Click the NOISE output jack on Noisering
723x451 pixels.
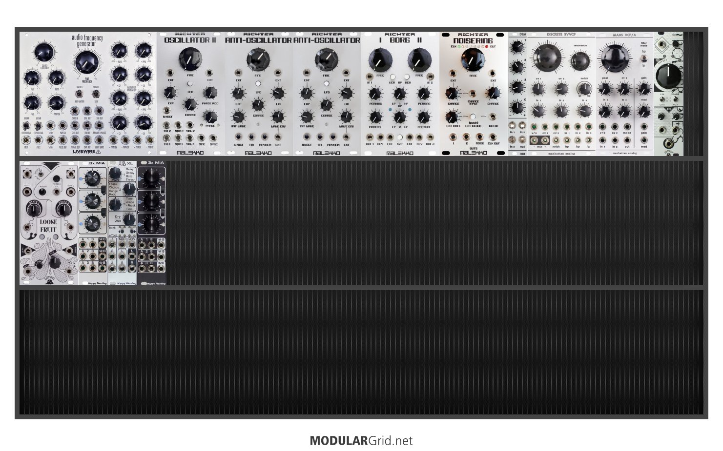click(x=480, y=137)
